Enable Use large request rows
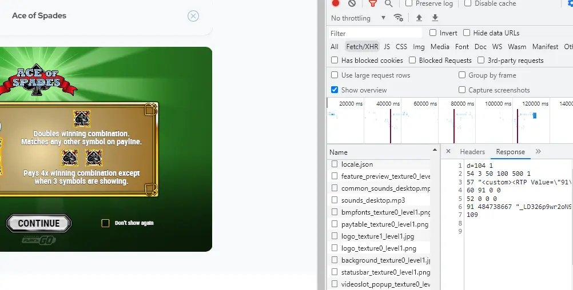The height and width of the screenshot is (290, 573). tap(335, 75)
